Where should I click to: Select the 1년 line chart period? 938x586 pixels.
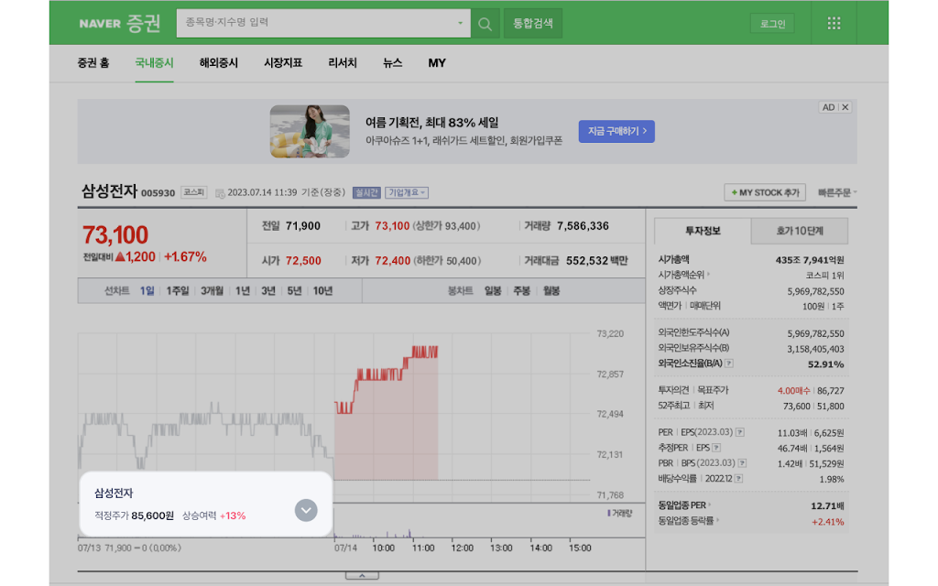(242, 290)
